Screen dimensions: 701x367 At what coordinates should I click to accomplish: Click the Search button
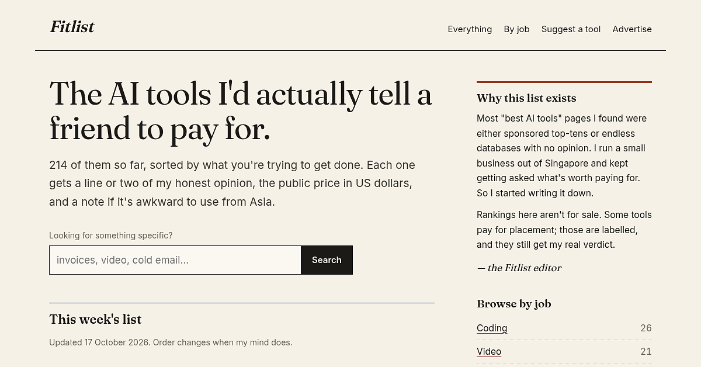pos(327,260)
